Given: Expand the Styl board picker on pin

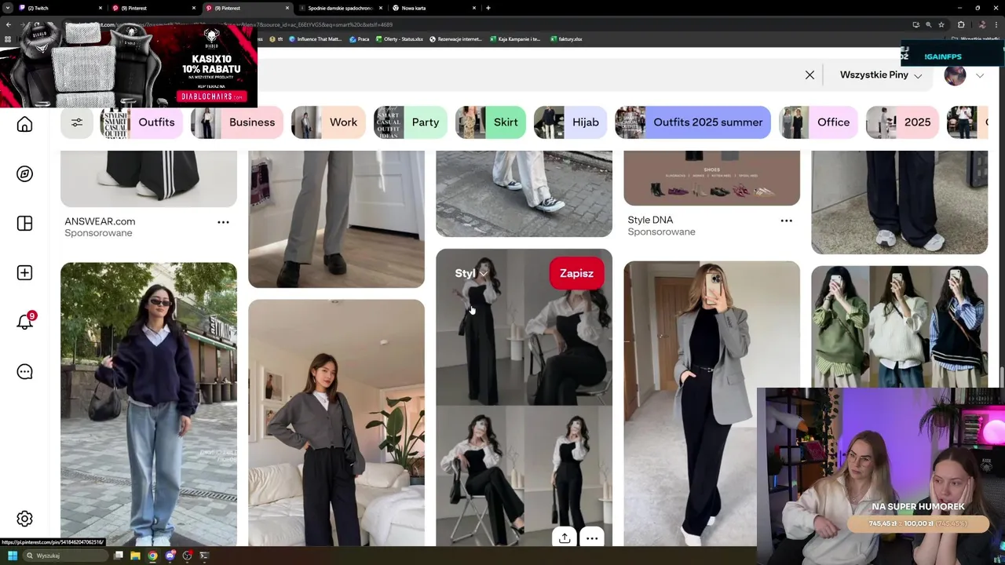Looking at the screenshot, I should pyautogui.click(x=471, y=273).
